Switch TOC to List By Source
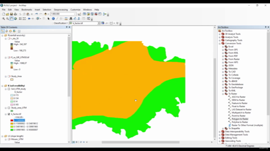This screenshot has width=270, height=151. [7, 31]
